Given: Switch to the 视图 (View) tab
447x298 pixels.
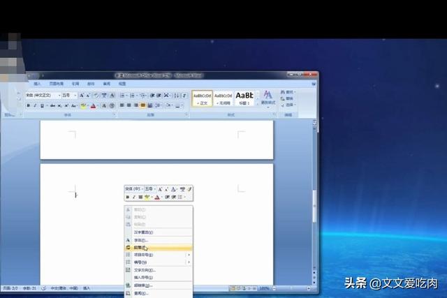Looking at the screenshot, I should pyautogui.click(x=122, y=84).
